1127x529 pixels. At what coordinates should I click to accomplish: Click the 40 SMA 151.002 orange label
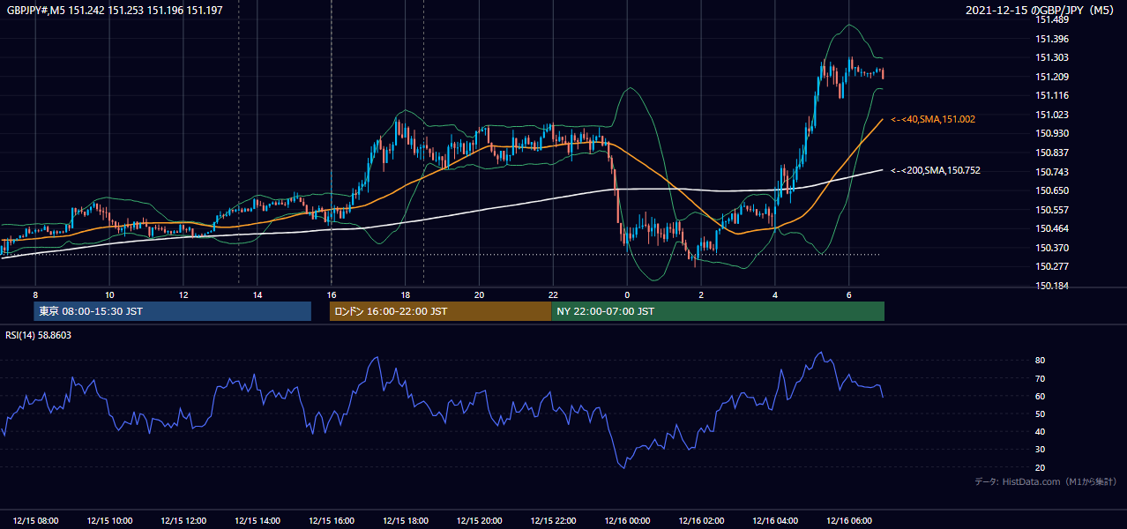[x=933, y=119]
